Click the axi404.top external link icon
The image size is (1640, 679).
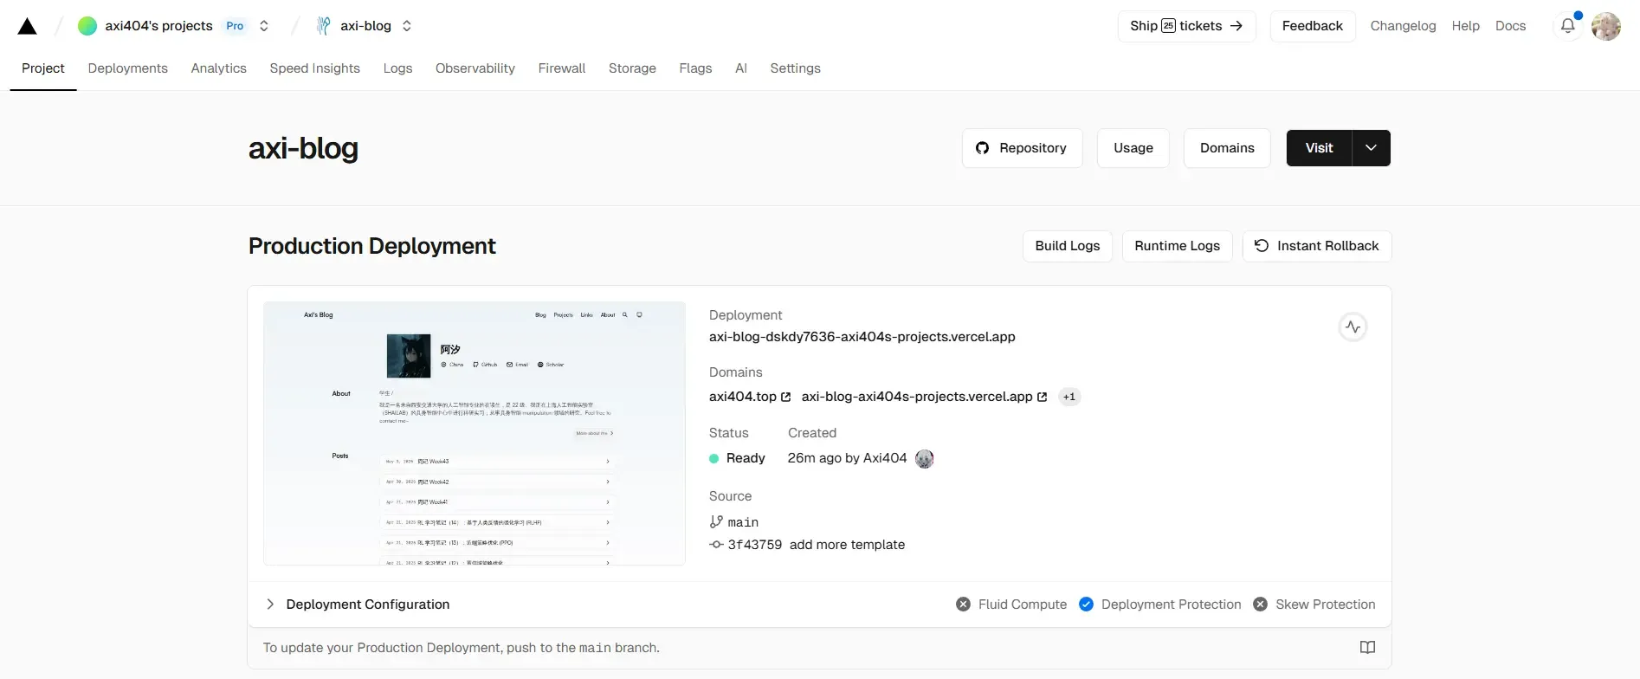786,397
